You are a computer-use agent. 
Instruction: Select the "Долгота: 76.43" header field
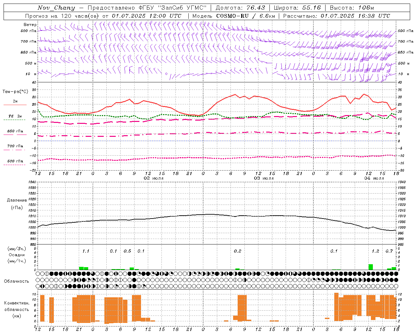[x=240, y=8]
